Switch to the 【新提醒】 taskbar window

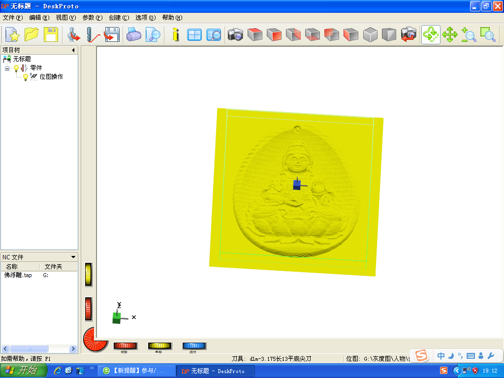[137, 371]
